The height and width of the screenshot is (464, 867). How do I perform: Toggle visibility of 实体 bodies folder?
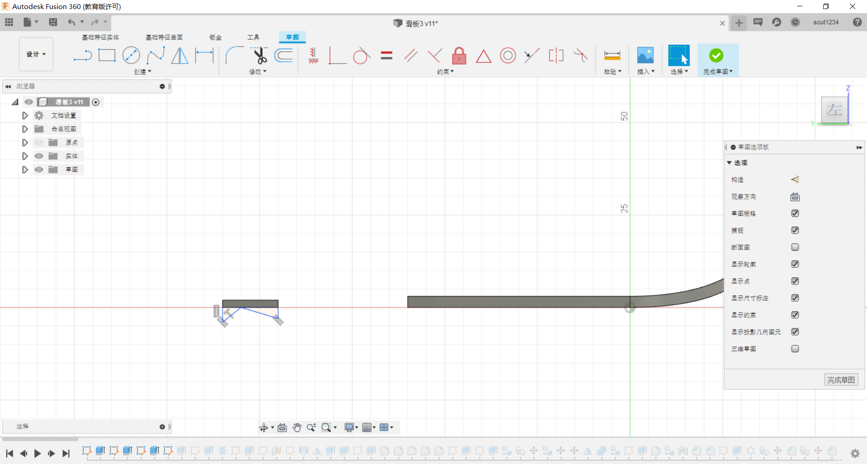39,156
